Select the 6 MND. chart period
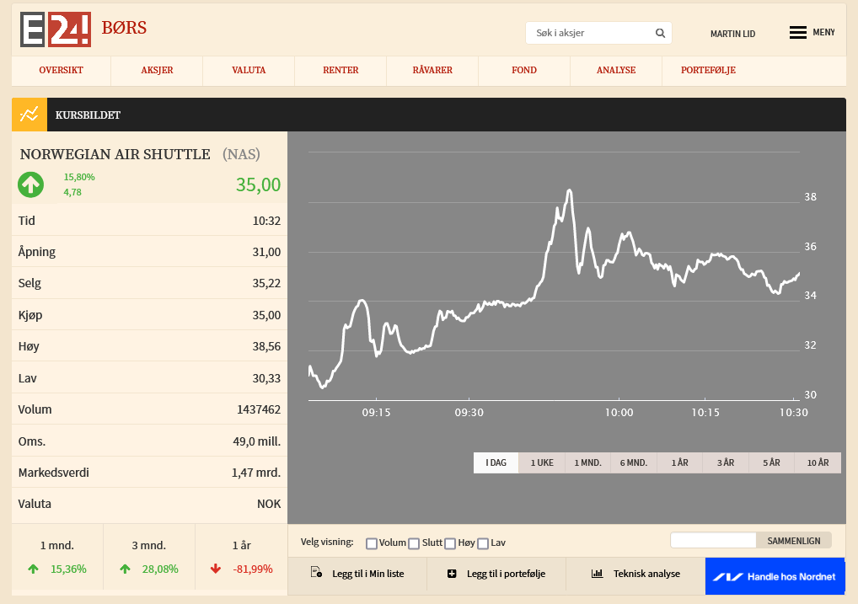 click(634, 462)
